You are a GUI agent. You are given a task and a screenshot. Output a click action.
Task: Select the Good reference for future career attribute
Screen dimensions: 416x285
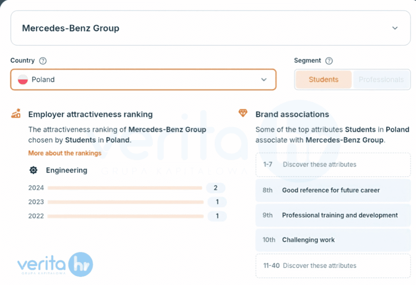point(333,190)
